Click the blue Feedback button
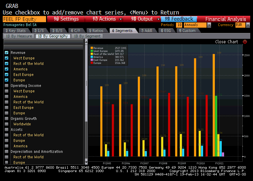 [x=179, y=19]
